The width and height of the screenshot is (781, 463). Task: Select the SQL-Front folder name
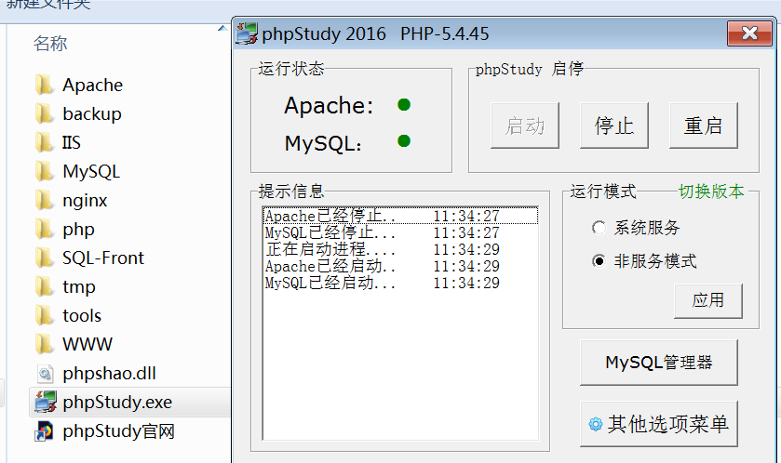pos(103,258)
